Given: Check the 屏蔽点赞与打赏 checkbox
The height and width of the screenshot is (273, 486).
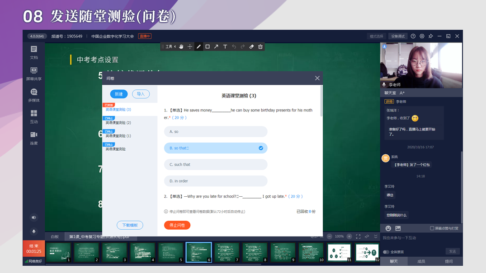Looking at the screenshot, I should point(432,228).
